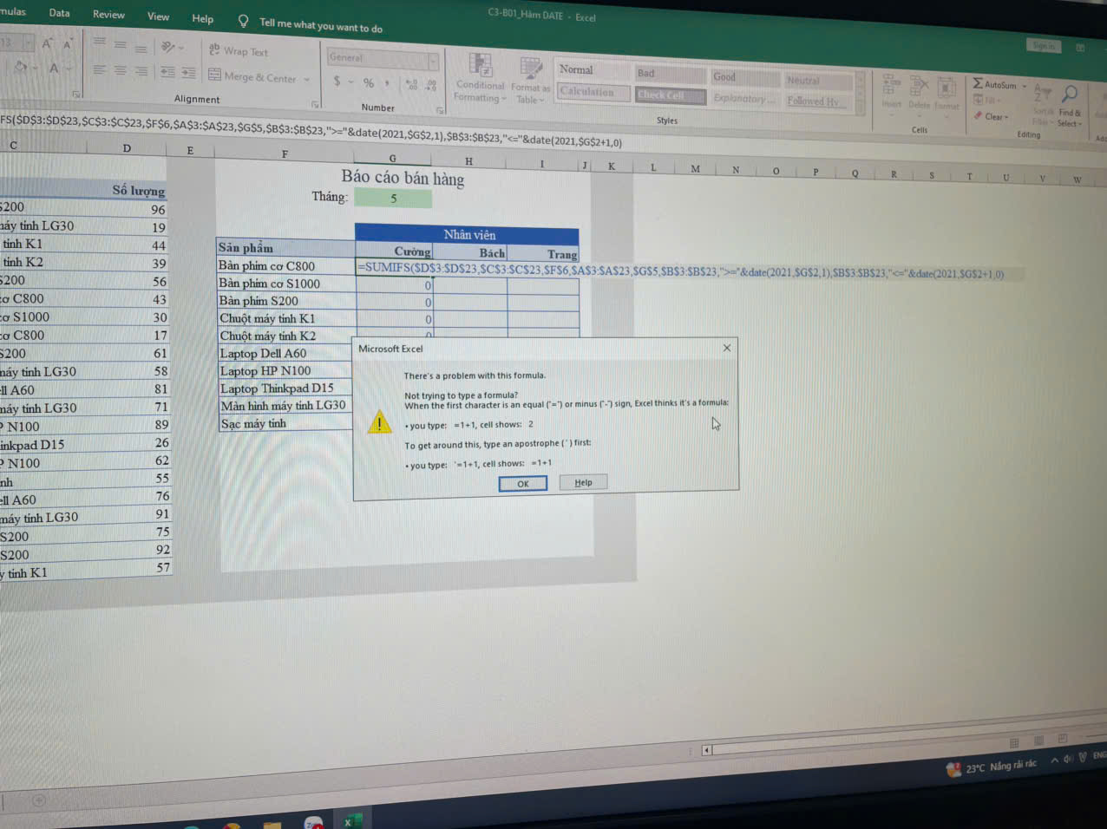1107x829 pixels.
Task: Click the Decrease Decimal icon
Action: tap(431, 86)
